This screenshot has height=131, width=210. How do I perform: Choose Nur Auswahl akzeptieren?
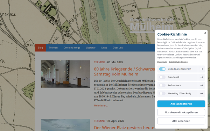[x=181, y=112]
